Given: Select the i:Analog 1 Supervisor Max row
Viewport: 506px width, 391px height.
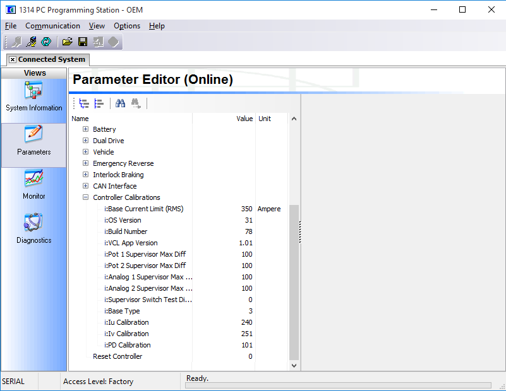Looking at the screenshot, I should 148,277.
